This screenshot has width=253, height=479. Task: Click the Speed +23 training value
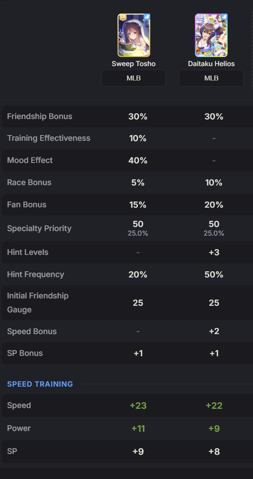[138, 406]
